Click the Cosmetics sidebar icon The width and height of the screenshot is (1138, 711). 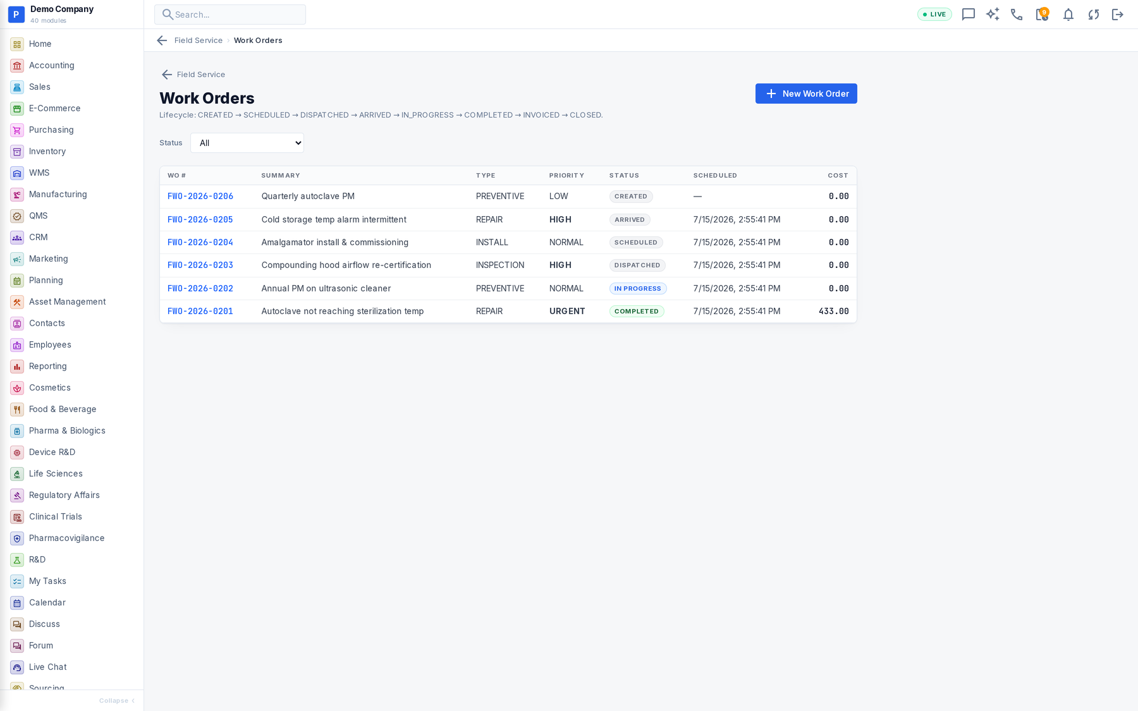click(x=17, y=388)
